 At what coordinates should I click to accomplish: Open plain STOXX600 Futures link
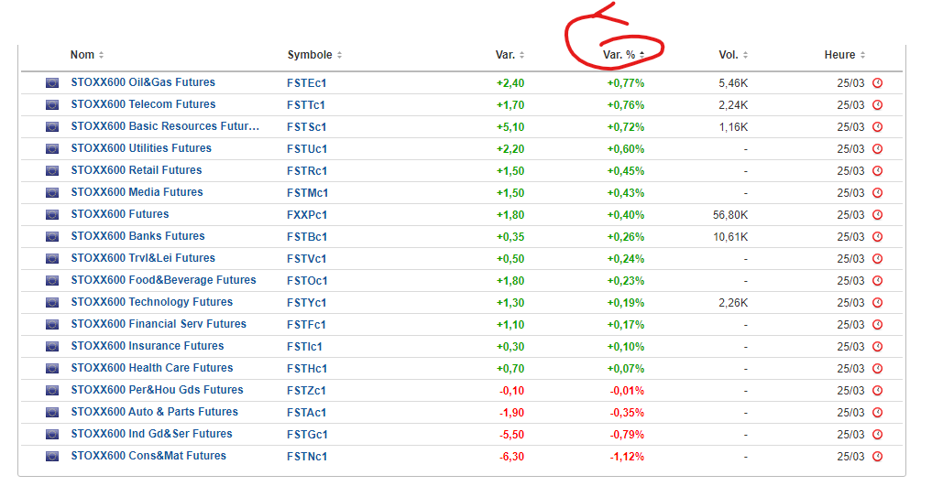pyautogui.click(x=119, y=214)
